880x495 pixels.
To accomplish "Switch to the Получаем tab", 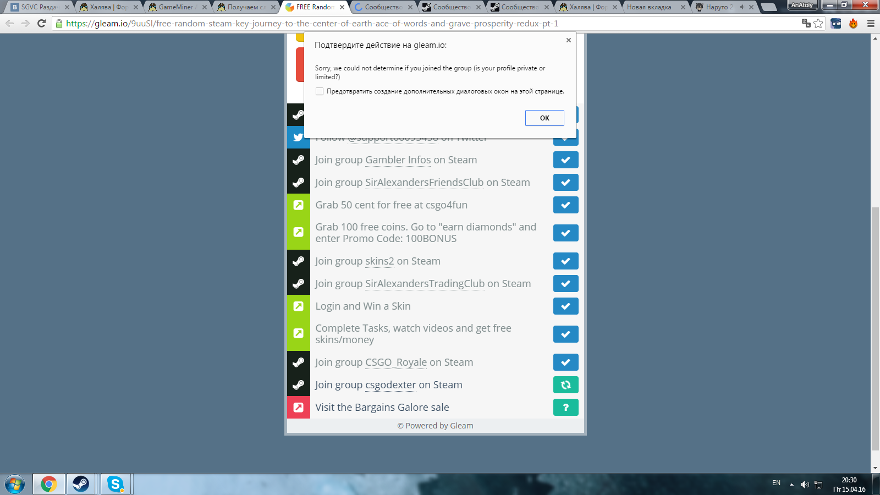I will pos(246,7).
